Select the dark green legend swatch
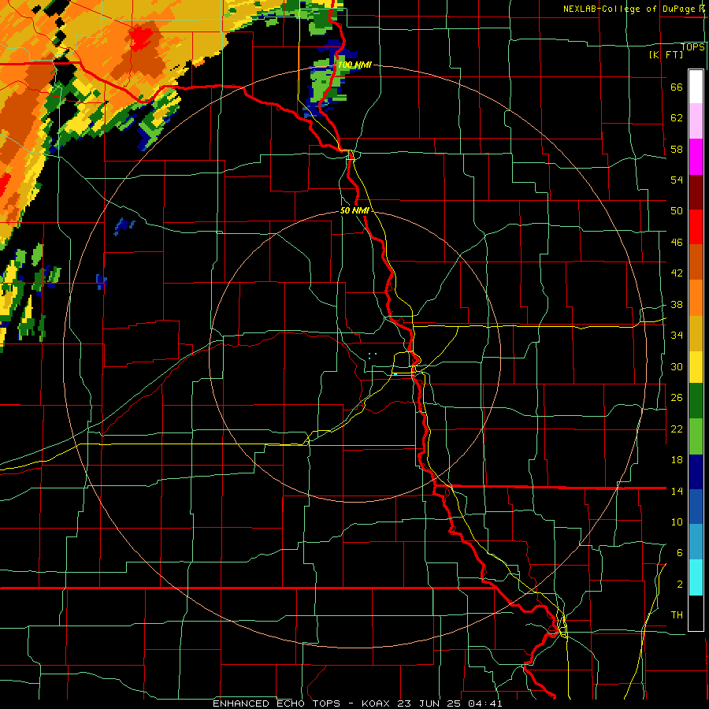Screen dimensions: 709x709 pos(696,401)
